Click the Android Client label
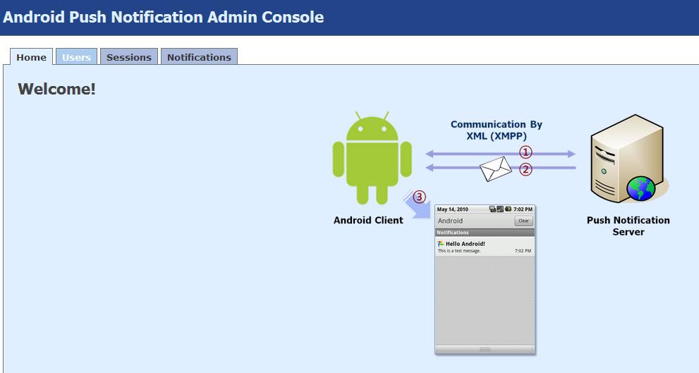This screenshot has height=373, width=699. [x=368, y=220]
